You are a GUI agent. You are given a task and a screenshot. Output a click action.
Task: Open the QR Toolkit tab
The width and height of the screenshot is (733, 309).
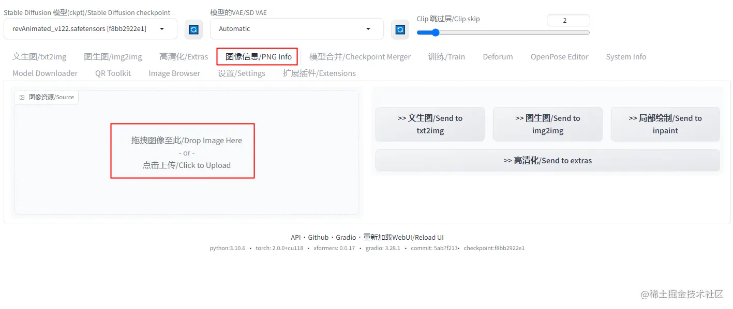113,73
